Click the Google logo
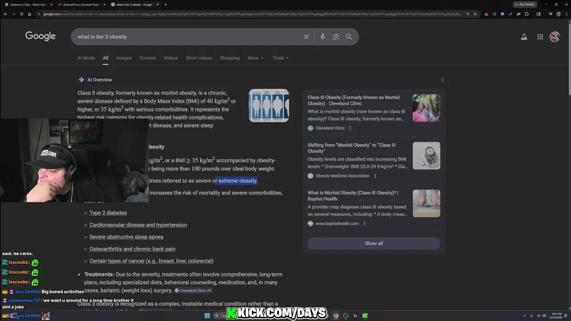571x321 pixels. coord(40,36)
